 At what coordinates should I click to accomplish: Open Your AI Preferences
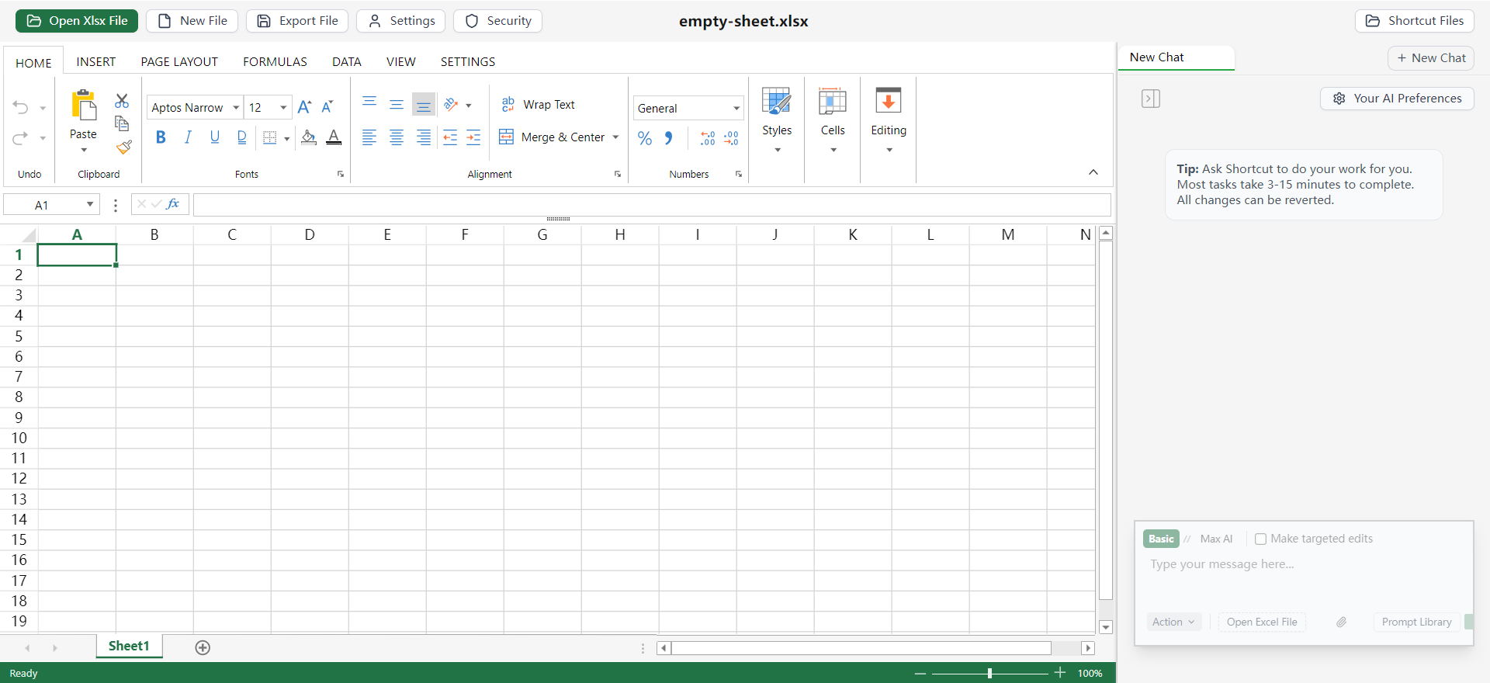[x=1397, y=99]
